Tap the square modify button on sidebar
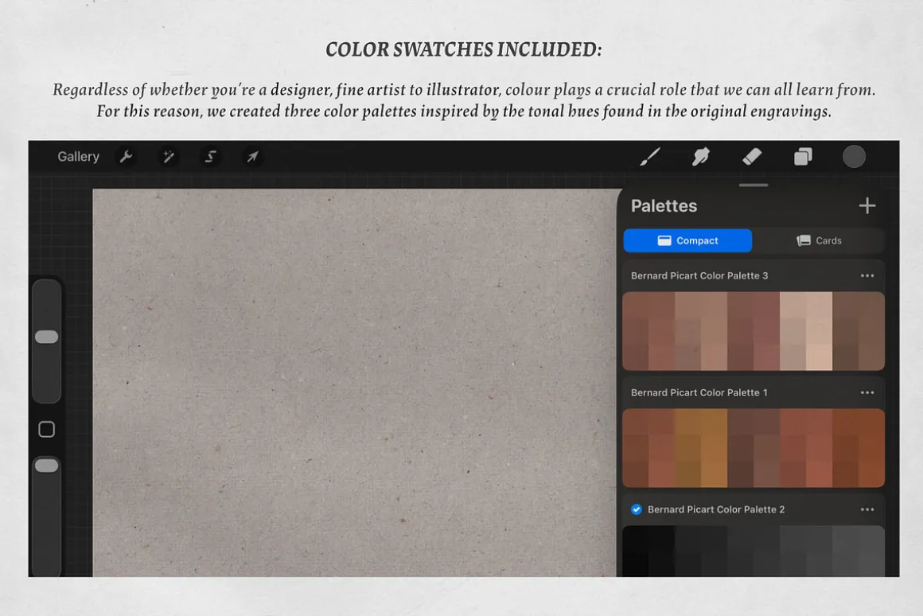Screen dimensions: 923x616 pos(46,429)
